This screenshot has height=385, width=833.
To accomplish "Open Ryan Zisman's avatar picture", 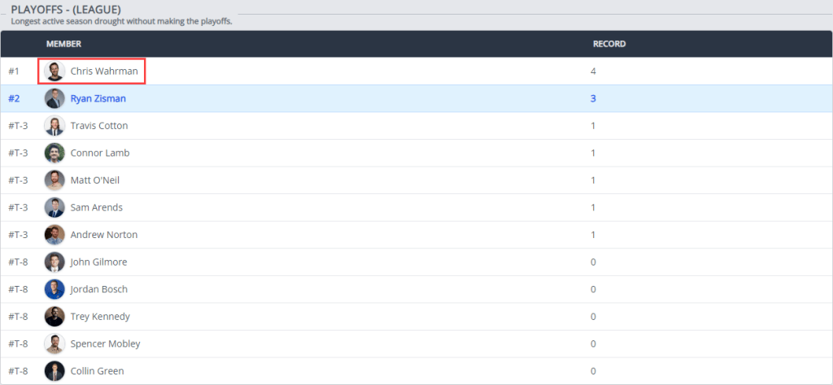I will click(55, 98).
